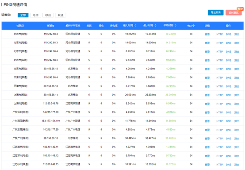The height and width of the screenshot is (170, 245).
Task: Open 路由 for the 广东揭阳[联通] row
Action: 237,121
